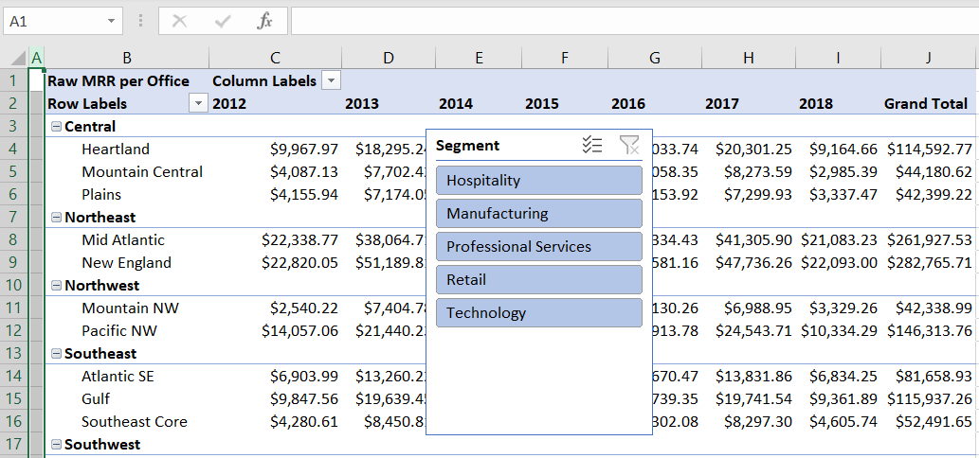Open the Column Labels filter dropdown

tap(332, 81)
